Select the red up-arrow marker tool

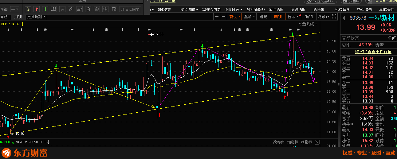pyautogui.click(x=37, y=9)
